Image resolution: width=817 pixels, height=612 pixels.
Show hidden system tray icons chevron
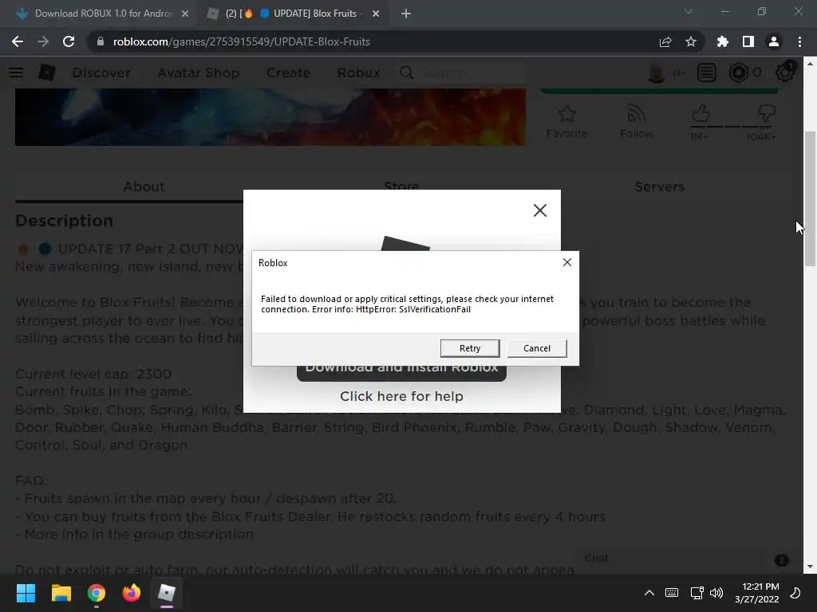click(649, 593)
